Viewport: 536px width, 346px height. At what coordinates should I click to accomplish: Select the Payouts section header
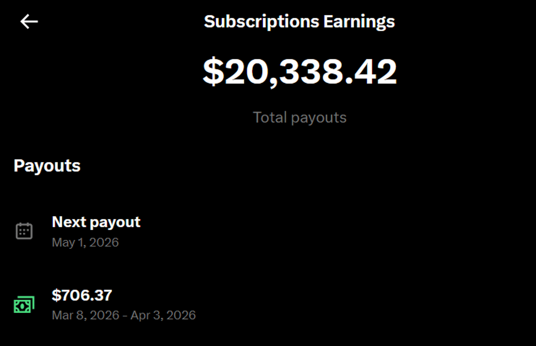(x=47, y=165)
